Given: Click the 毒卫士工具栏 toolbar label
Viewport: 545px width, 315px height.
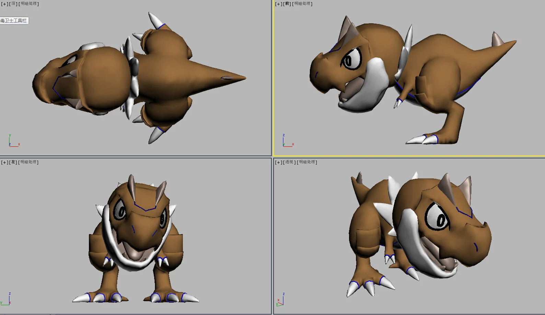Looking at the screenshot, I should 14,21.
